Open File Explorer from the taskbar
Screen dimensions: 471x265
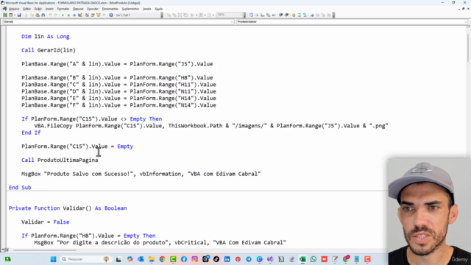pos(152,259)
